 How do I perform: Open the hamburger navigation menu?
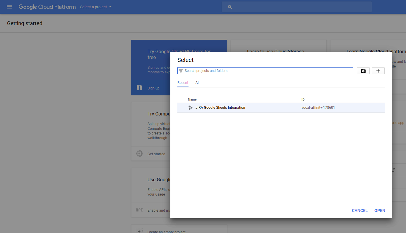point(9,7)
